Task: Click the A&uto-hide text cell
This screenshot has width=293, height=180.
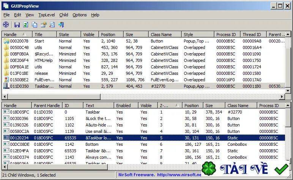Action: (x=98, y=125)
